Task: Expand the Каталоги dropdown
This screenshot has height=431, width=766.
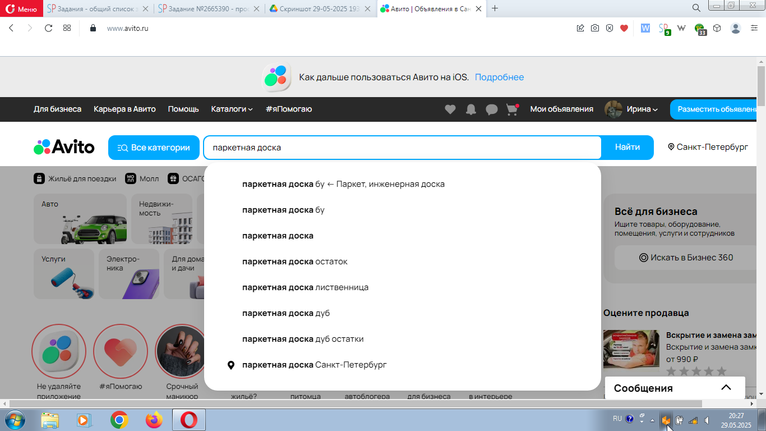Action: click(232, 109)
